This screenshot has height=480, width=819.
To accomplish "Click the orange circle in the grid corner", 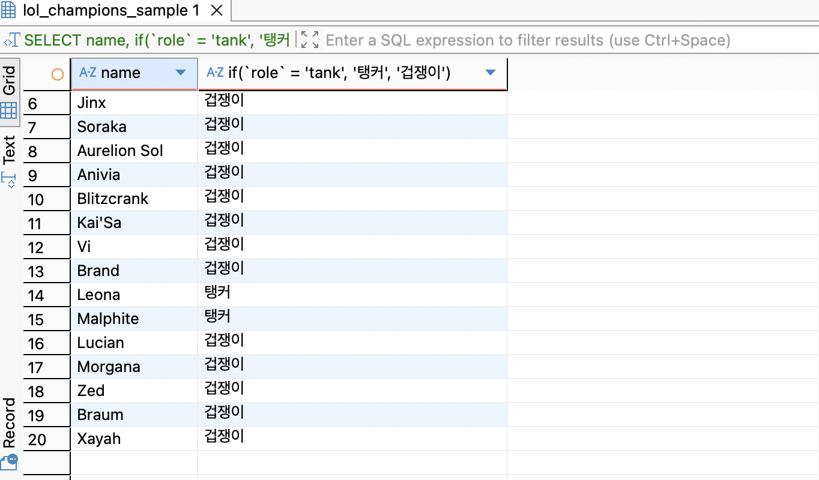I will (x=58, y=74).
